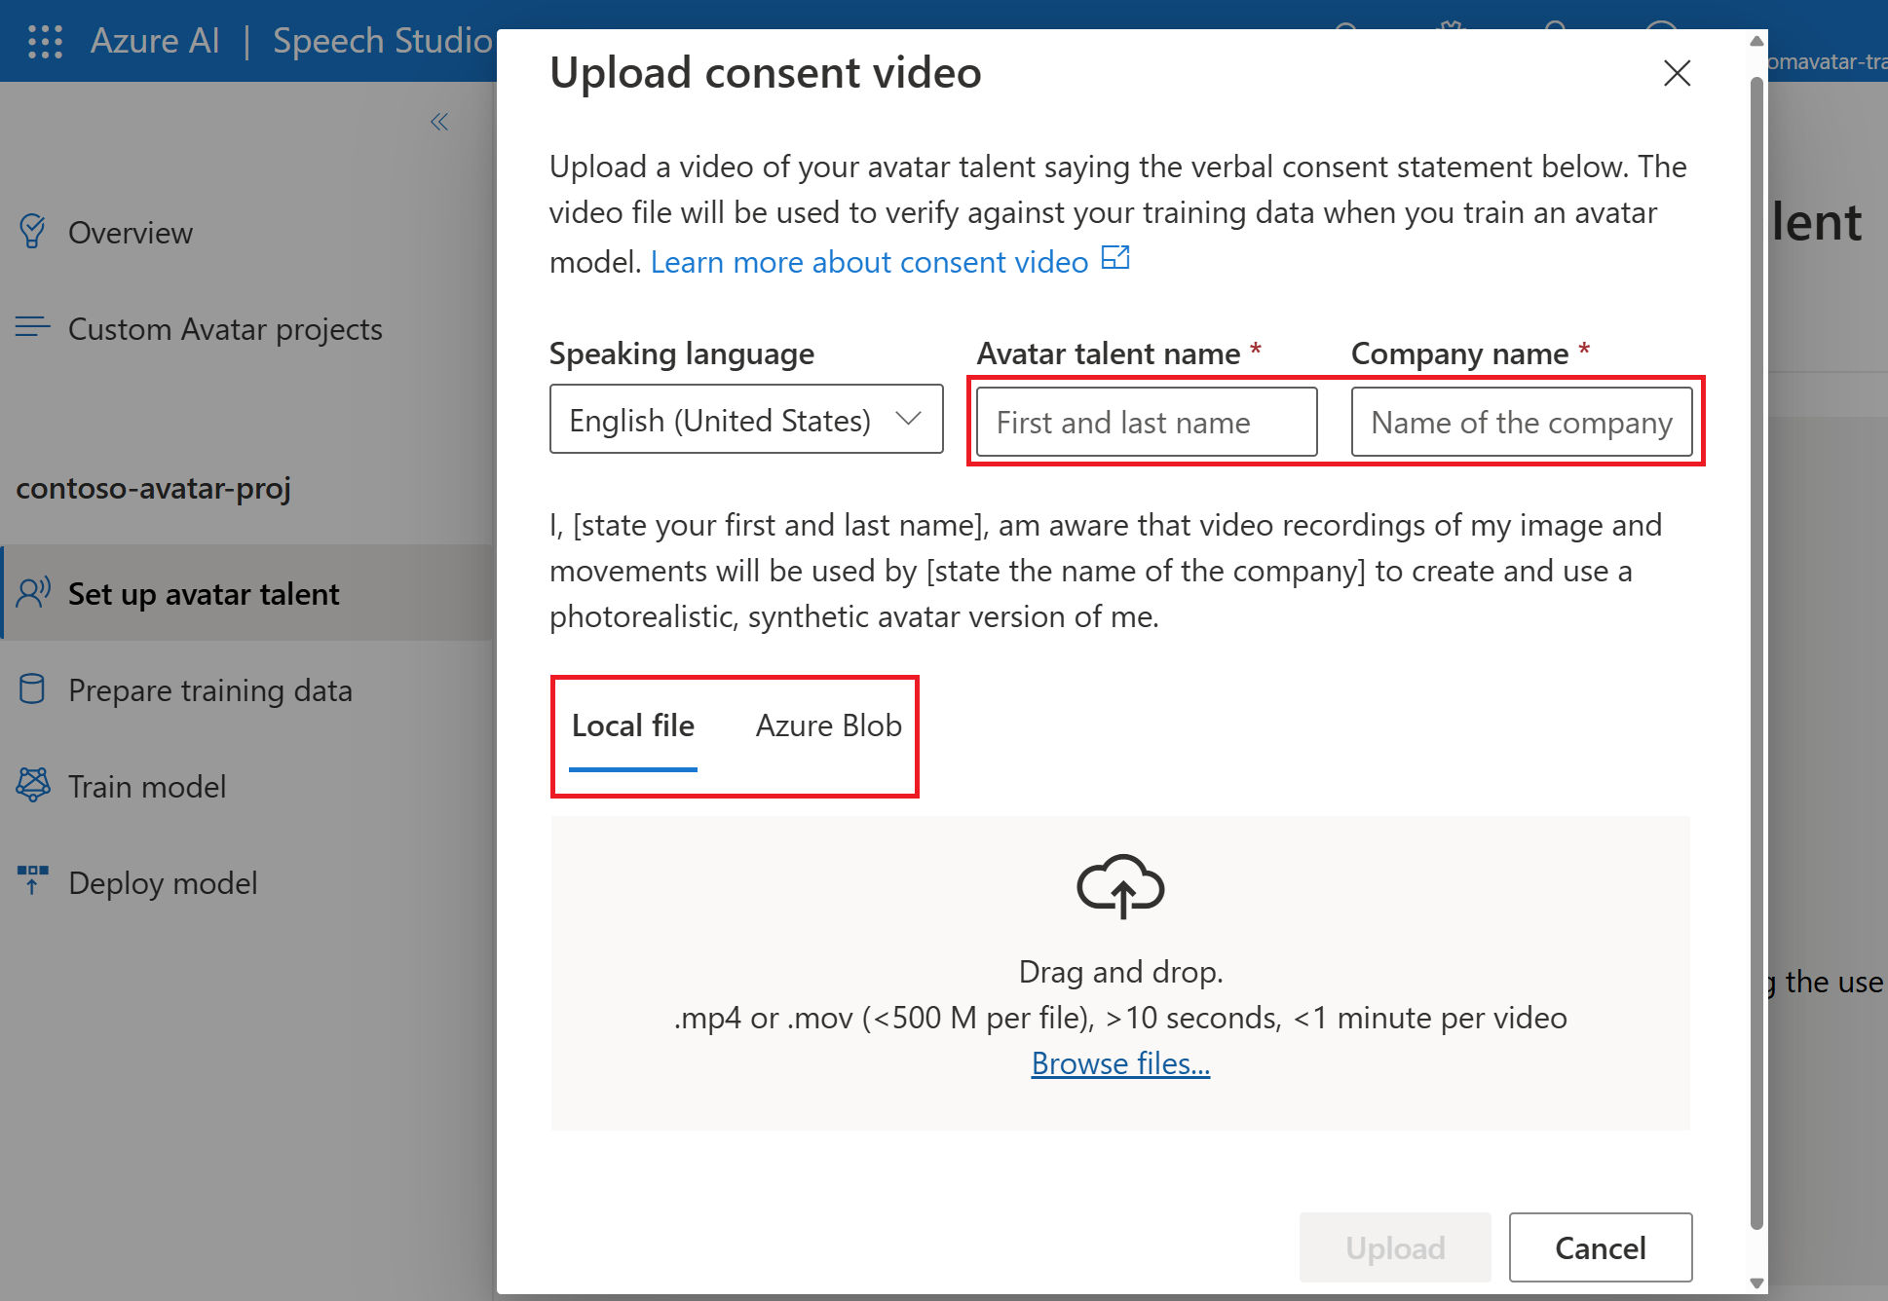Expand the language list chevron arrow

[908, 419]
